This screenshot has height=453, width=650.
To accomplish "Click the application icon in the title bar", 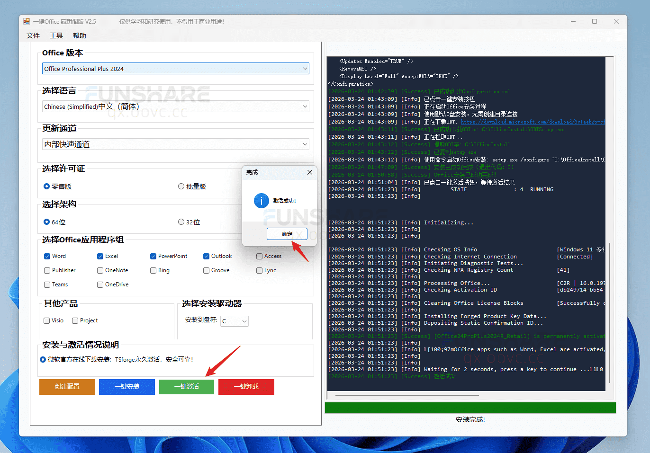I will coord(26,21).
